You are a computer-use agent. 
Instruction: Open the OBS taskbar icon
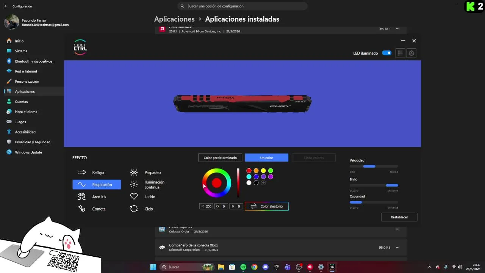299,267
